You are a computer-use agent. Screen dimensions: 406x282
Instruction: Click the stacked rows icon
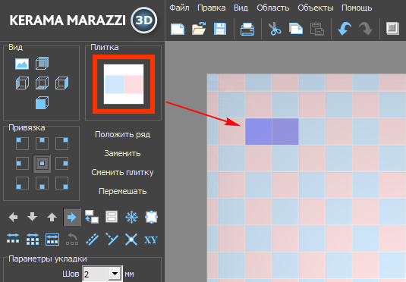tap(112, 217)
